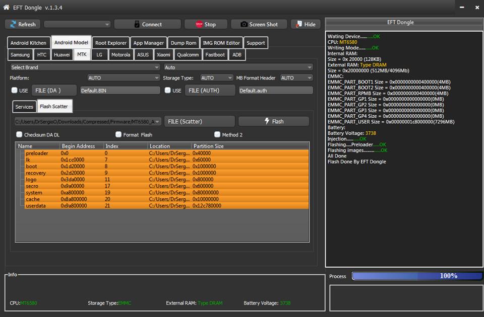Click the FILE (Scatter) button
The height and width of the screenshot is (317, 484).
click(x=199, y=121)
